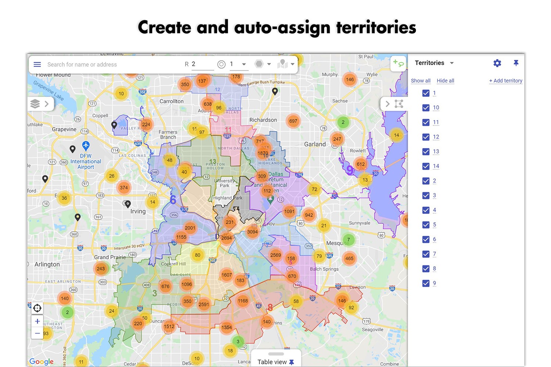Select the map marker layer tool
551x367 pixels.
coord(282,64)
